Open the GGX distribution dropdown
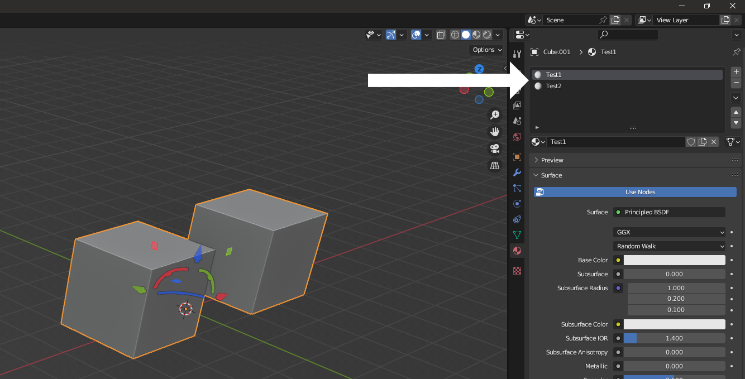 [669, 232]
